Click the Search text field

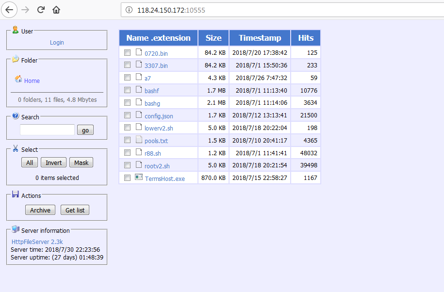[x=47, y=130]
